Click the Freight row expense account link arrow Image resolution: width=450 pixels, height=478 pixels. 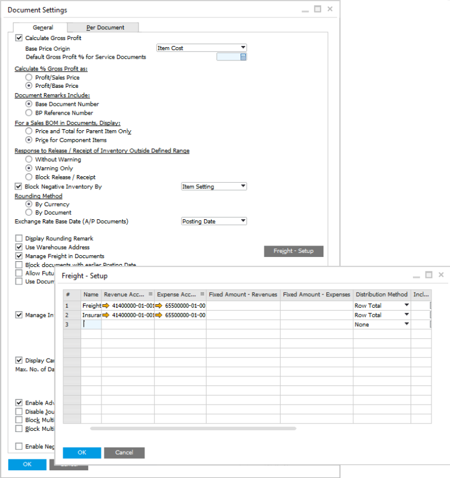coord(159,305)
